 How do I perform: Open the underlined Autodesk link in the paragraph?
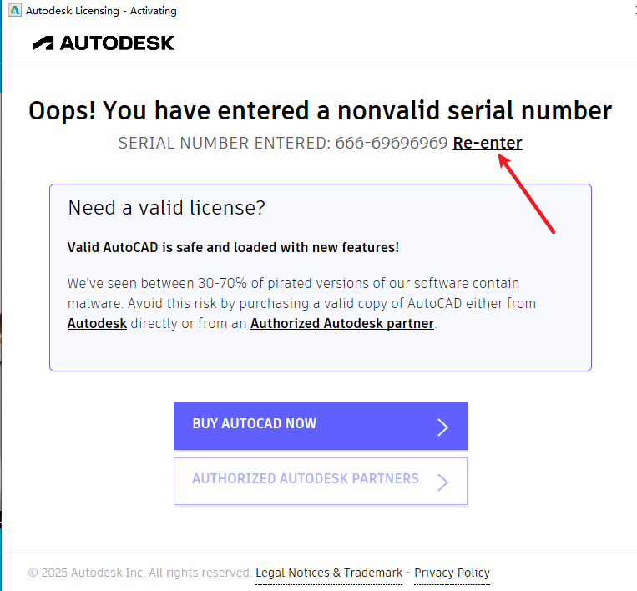click(97, 323)
